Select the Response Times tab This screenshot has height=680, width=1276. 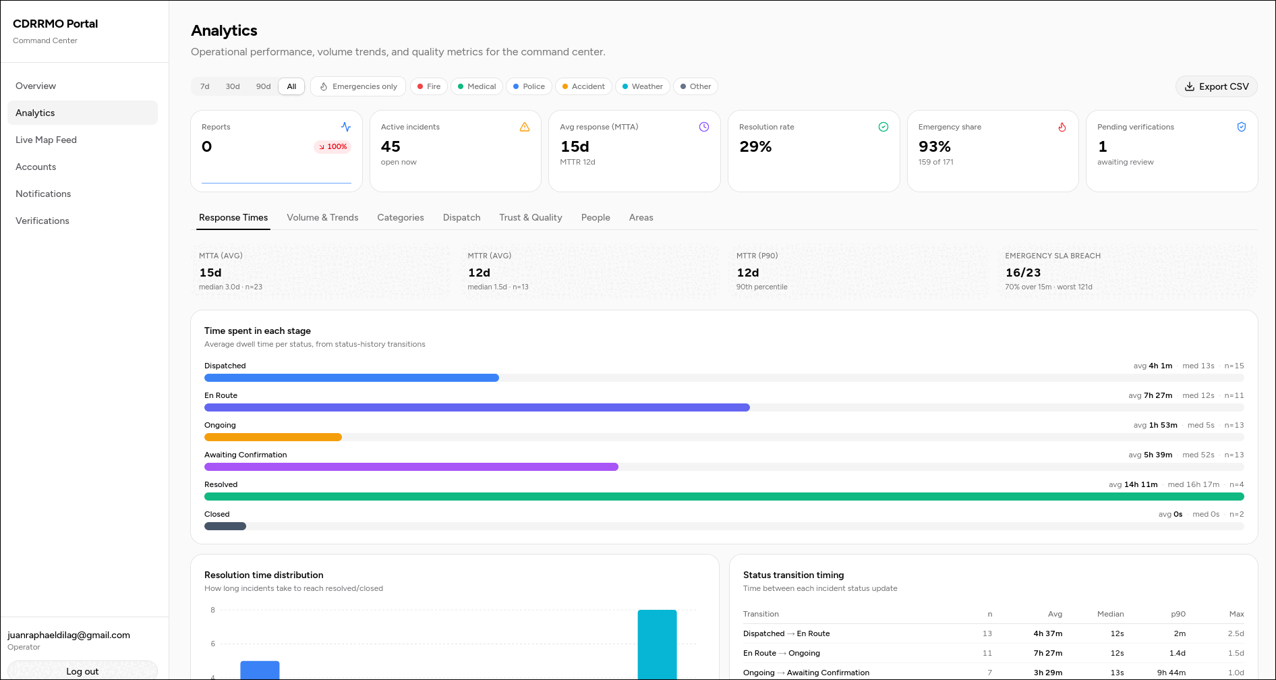coord(233,217)
